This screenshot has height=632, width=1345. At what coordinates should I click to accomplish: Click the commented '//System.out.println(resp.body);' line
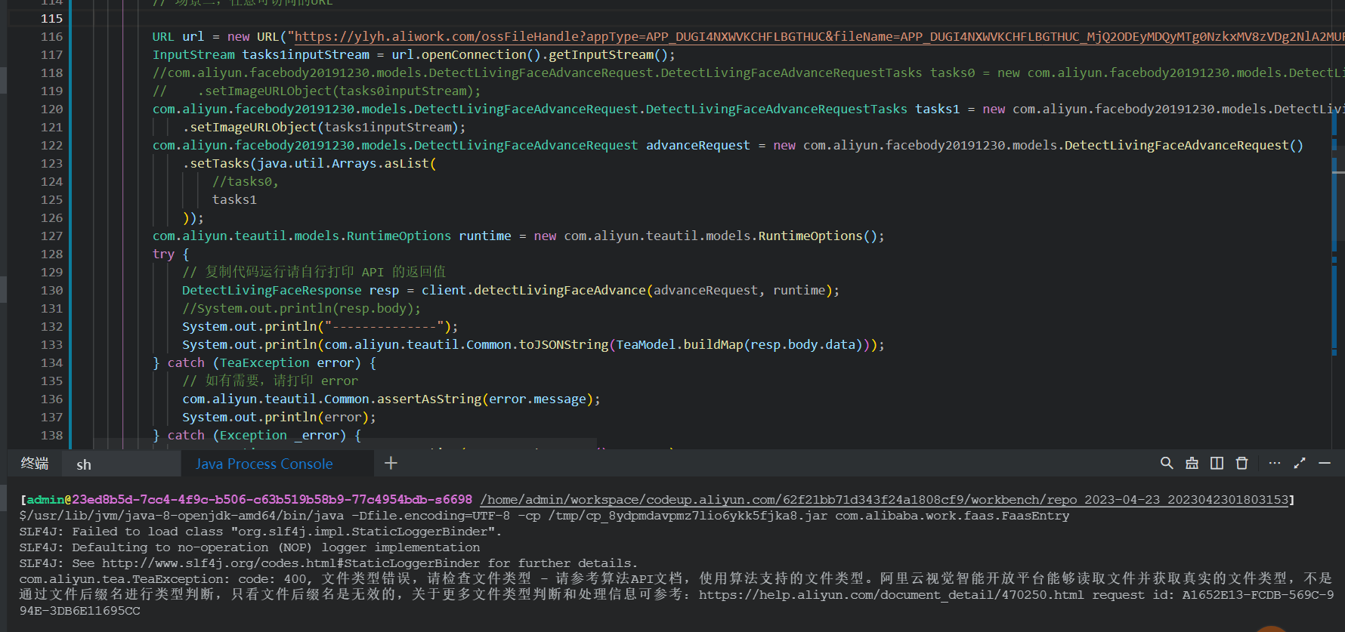(301, 309)
